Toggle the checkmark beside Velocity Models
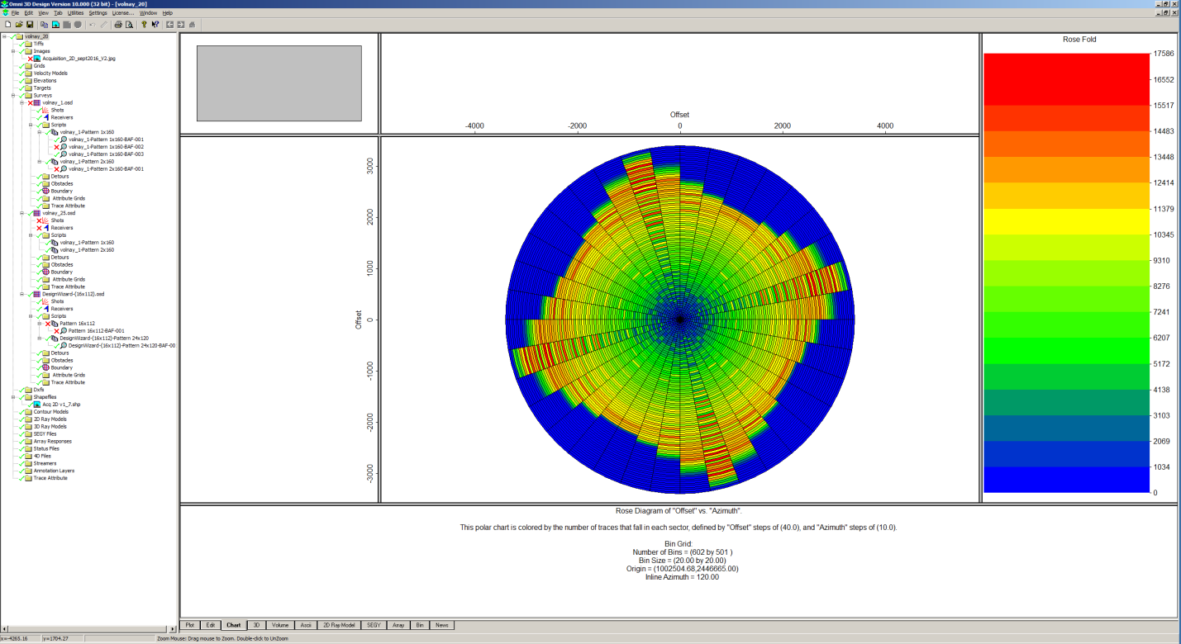The image size is (1181, 644). point(22,73)
